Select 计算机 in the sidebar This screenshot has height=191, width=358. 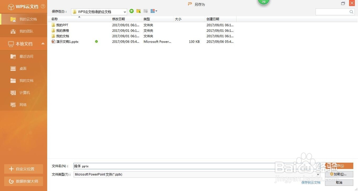pyautogui.click(x=24, y=93)
